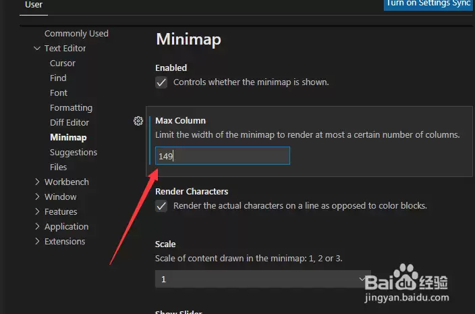This screenshot has height=314, width=475.
Task: Select Commonly Used in settings tree
Action: [76, 33]
